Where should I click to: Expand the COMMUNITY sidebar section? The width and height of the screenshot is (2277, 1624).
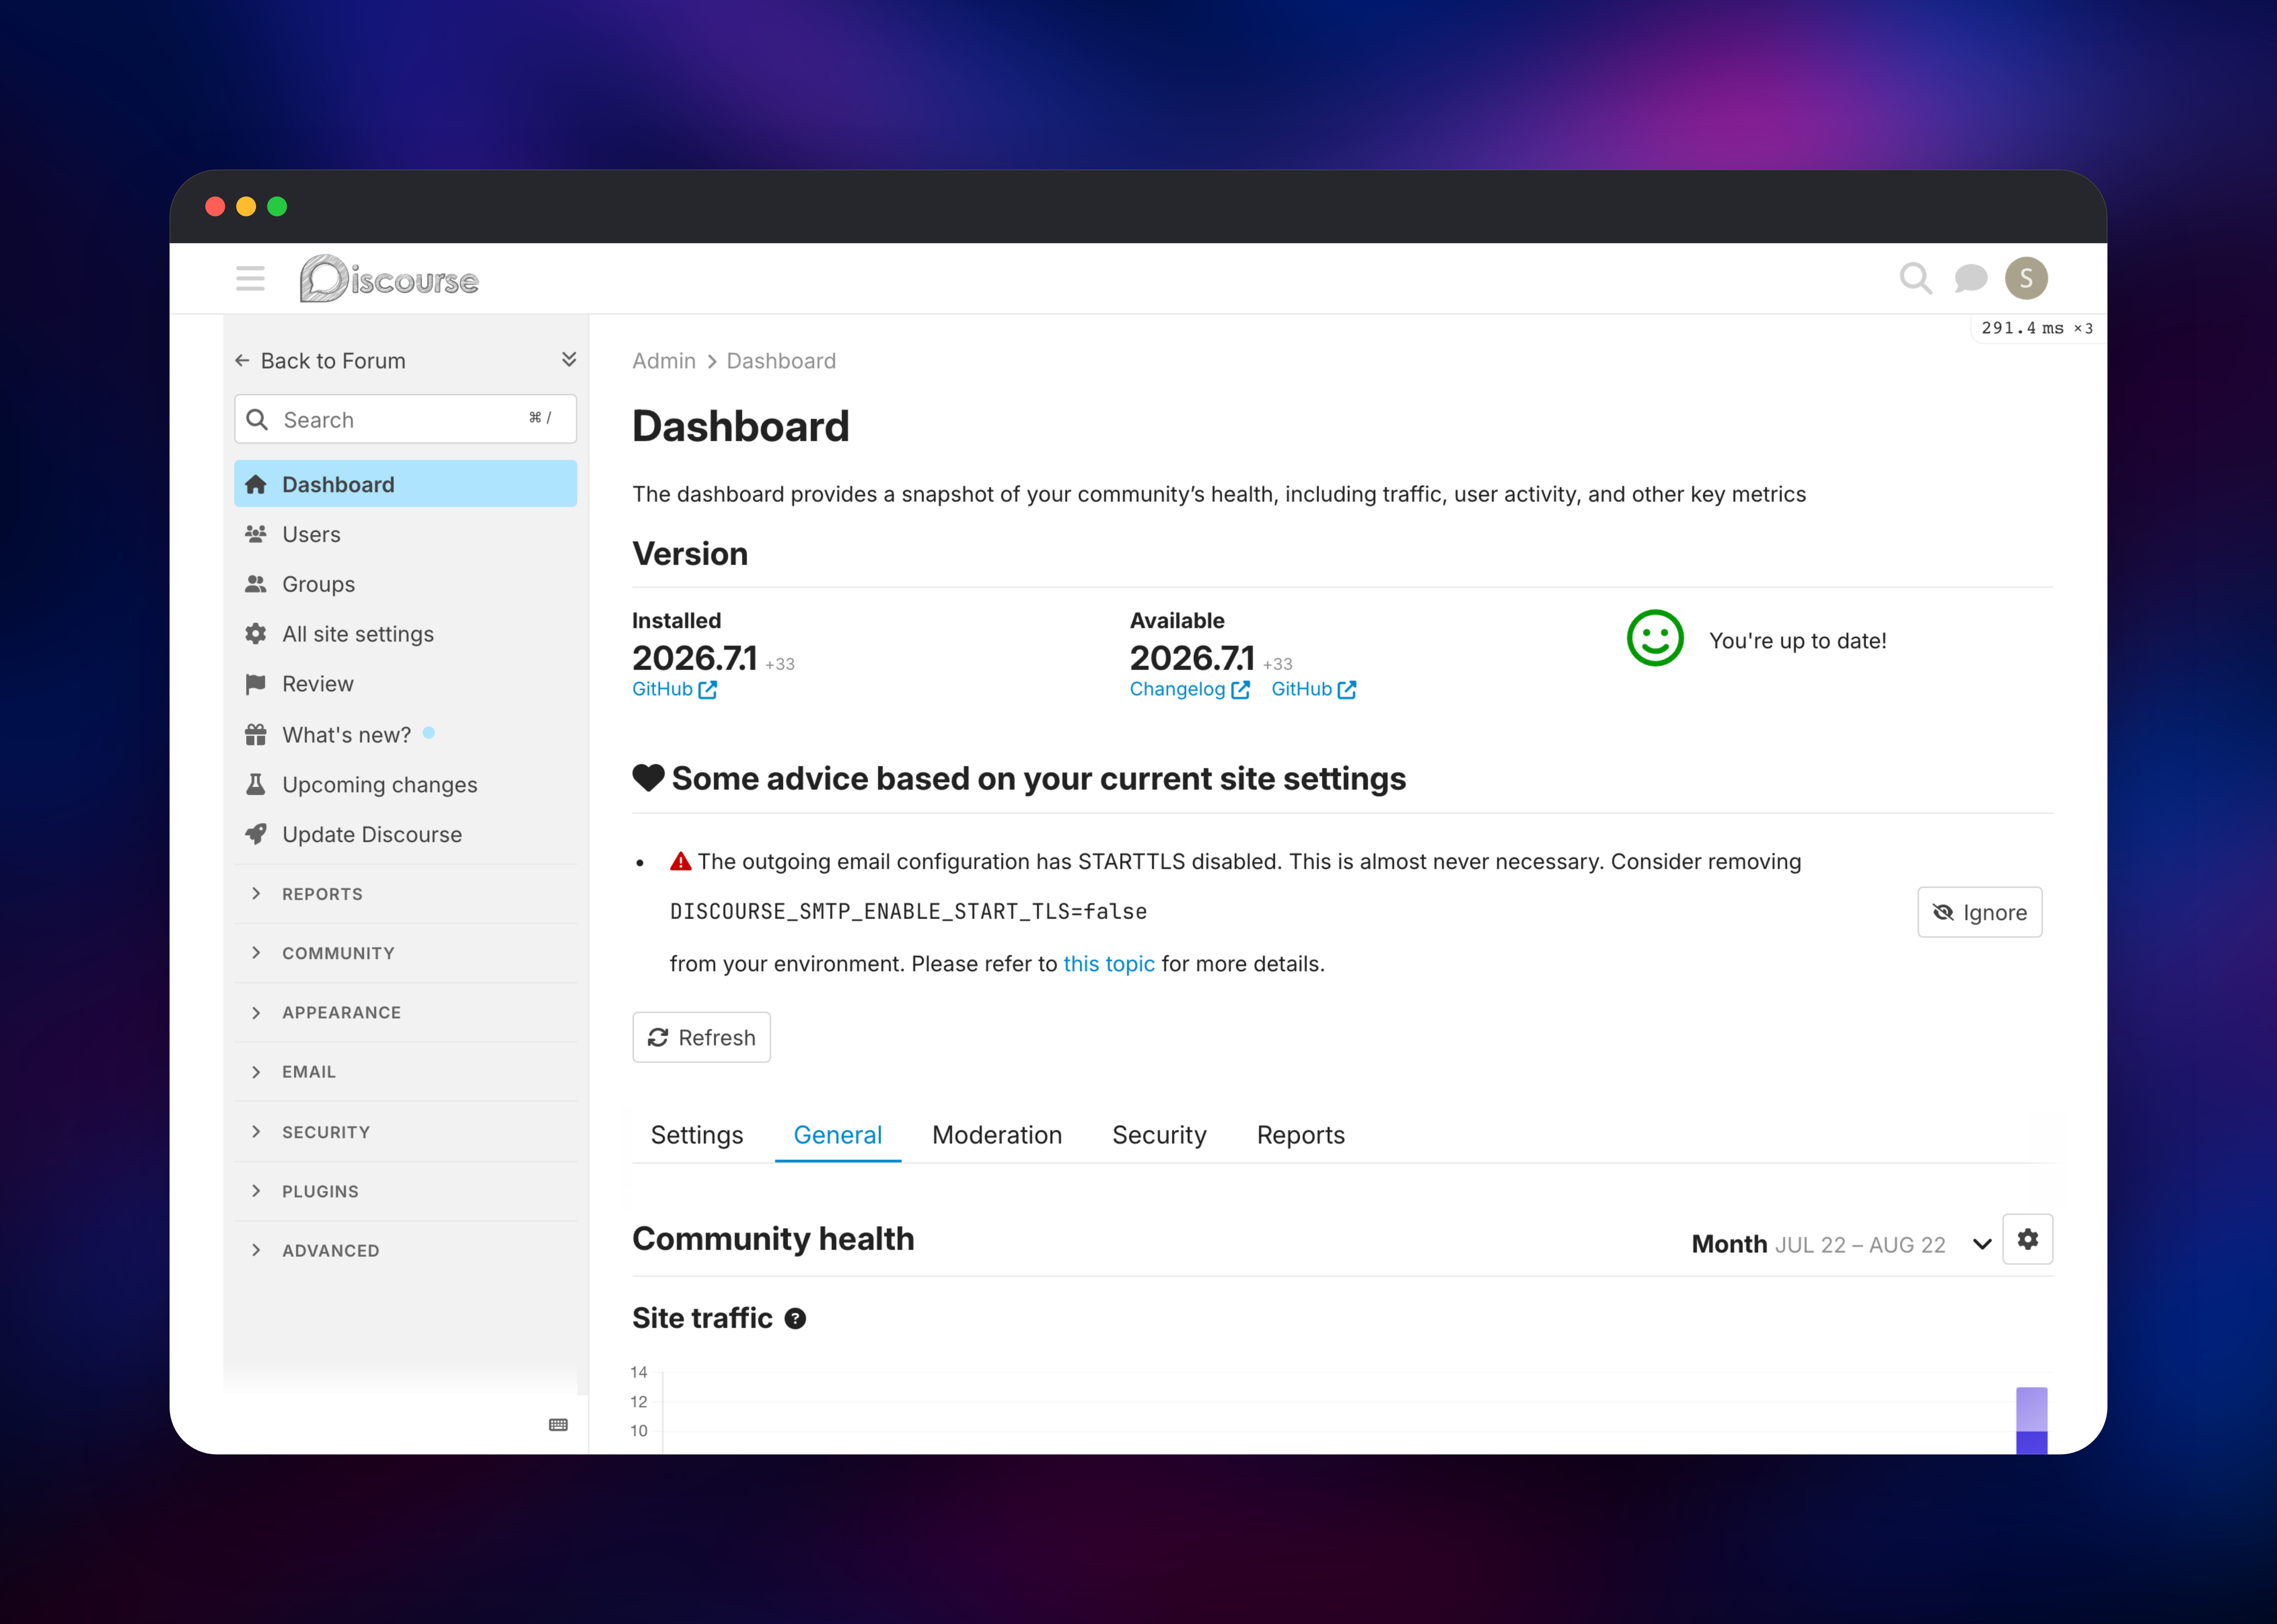(405, 953)
